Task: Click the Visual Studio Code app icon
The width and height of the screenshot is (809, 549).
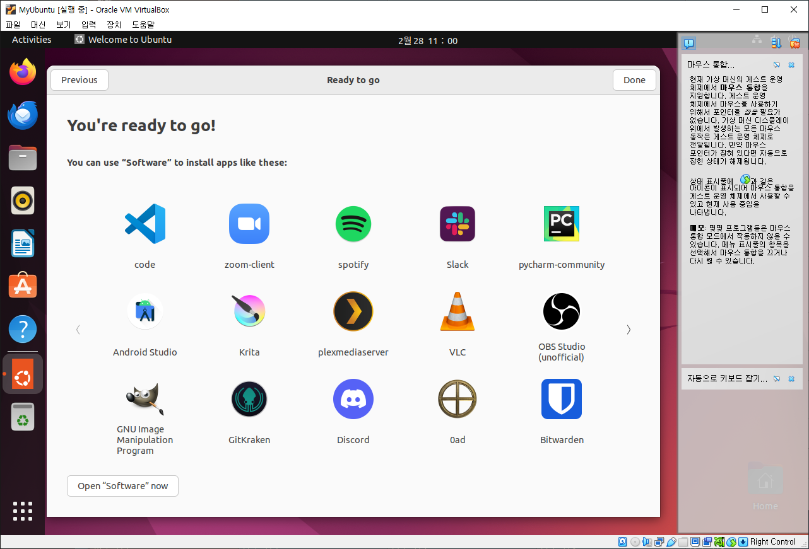Action: pyautogui.click(x=145, y=224)
